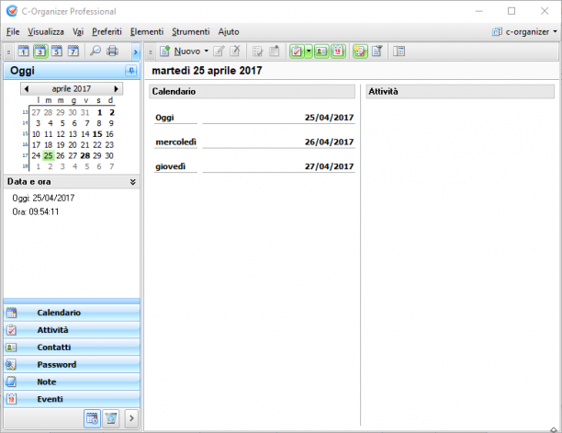Image resolution: width=562 pixels, height=433 pixels.
Task: Select week number 17 in mini calendar
Action: 25,155
